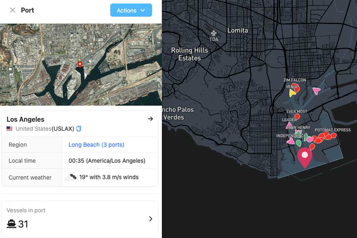Click the TOA airport icon
The width and height of the screenshot is (357, 238).
click(x=213, y=33)
